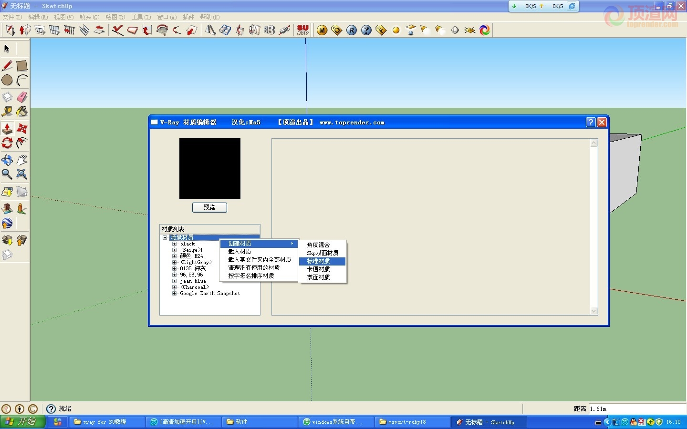Select the Rotate tool

(x=7, y=143)
